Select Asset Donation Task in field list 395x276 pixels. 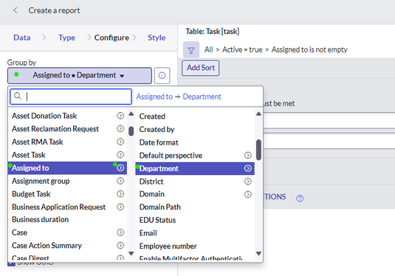(x=44, y=116)
